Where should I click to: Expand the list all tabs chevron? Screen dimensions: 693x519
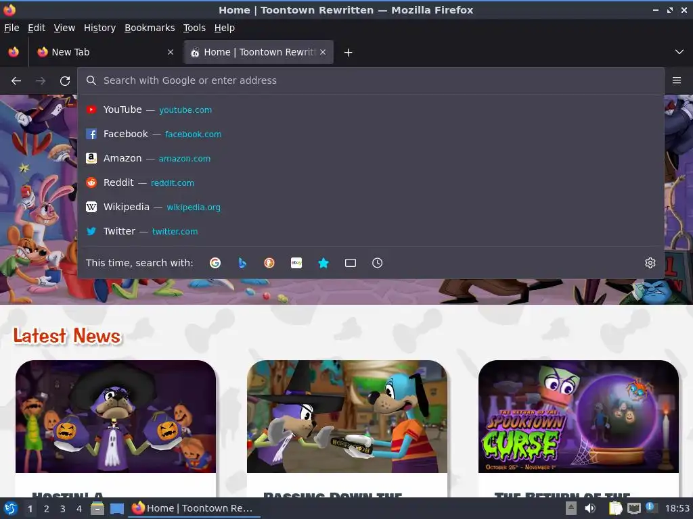point(679,52)
